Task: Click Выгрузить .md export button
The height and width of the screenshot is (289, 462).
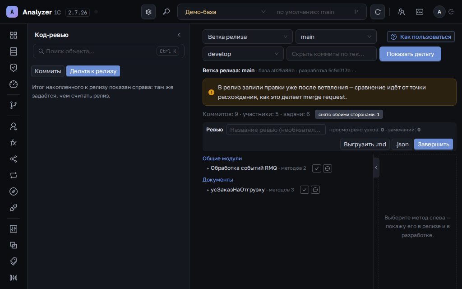Action: point(365,144)
